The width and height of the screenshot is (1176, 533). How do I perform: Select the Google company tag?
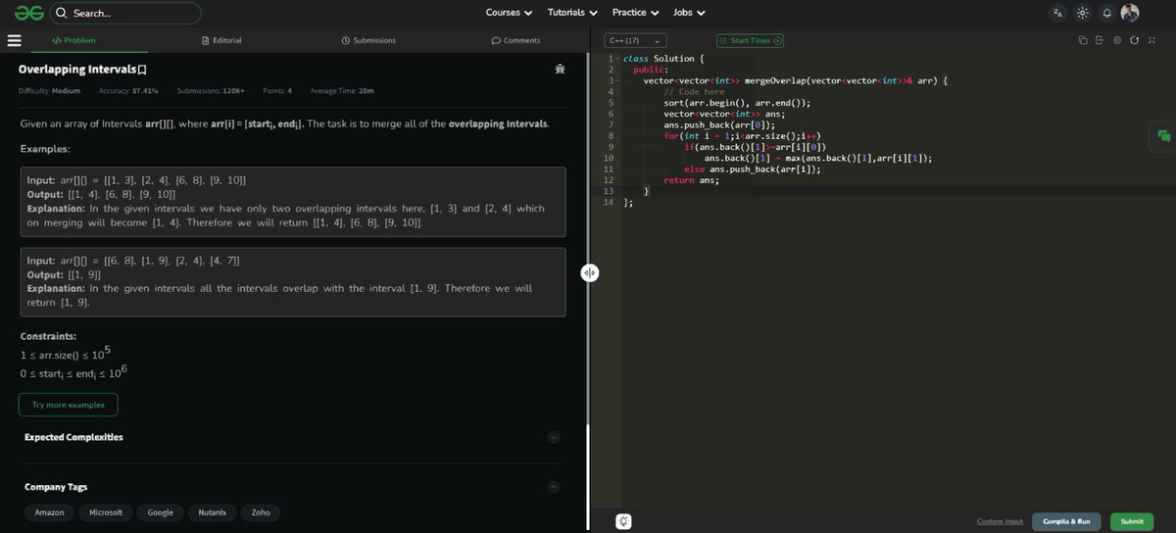coord(160,512)
